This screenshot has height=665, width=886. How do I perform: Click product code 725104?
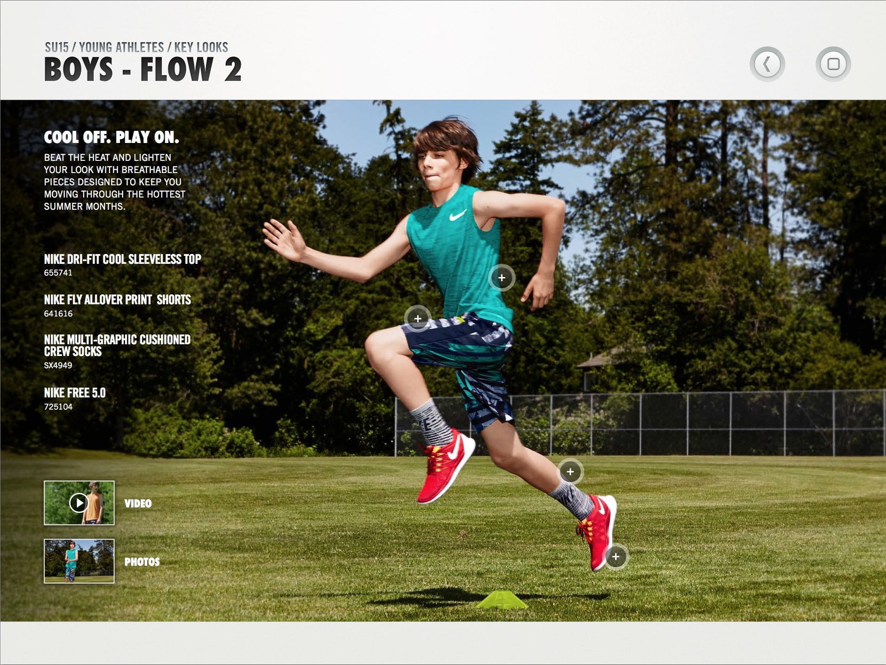click(x=58, y=407)
